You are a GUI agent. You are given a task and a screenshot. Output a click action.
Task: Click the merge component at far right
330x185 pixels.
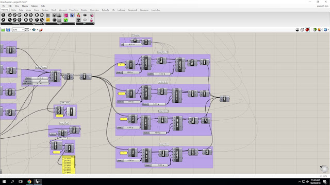224,99
